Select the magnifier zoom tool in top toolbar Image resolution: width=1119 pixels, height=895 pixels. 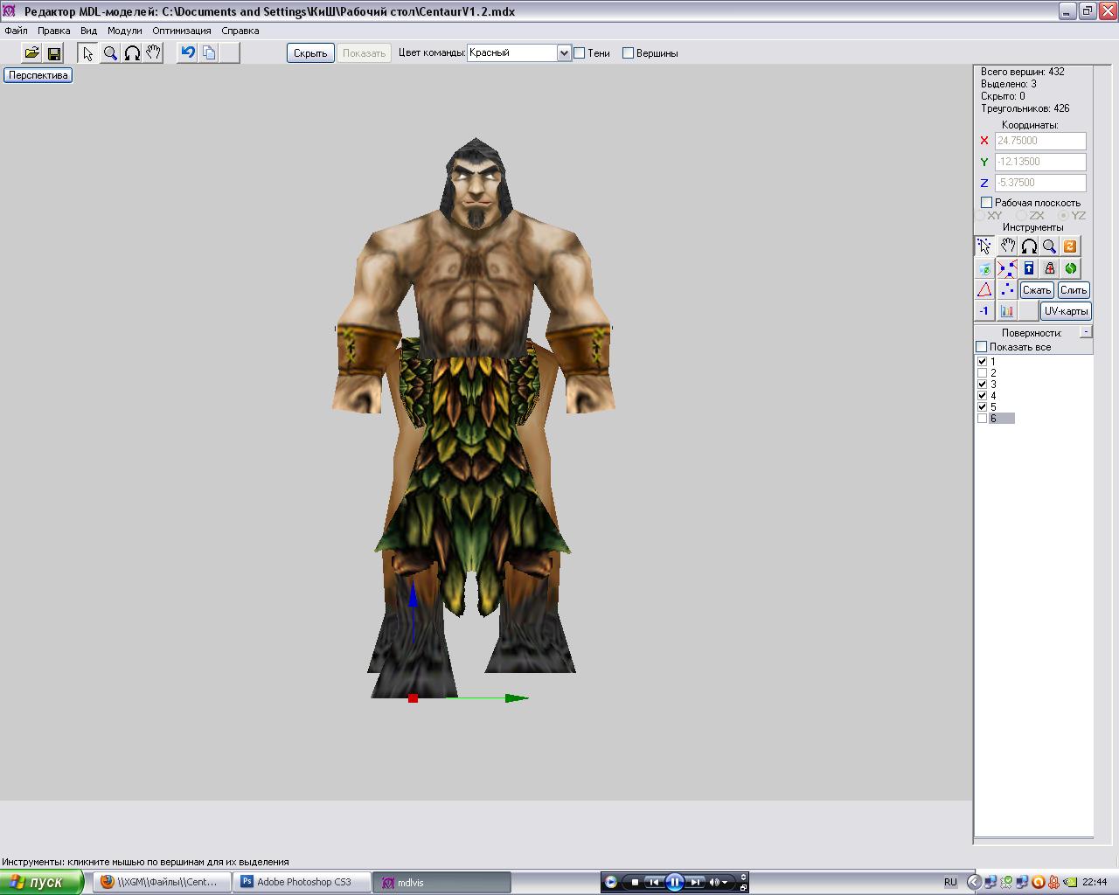pos(110,53)
